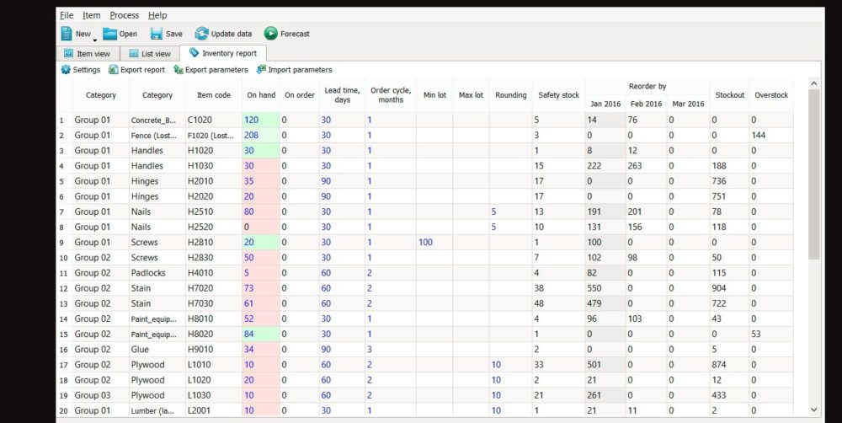Click the Import parameters icon
The image size is (842, 423).
pyautogui.click(x=262, y=70)
